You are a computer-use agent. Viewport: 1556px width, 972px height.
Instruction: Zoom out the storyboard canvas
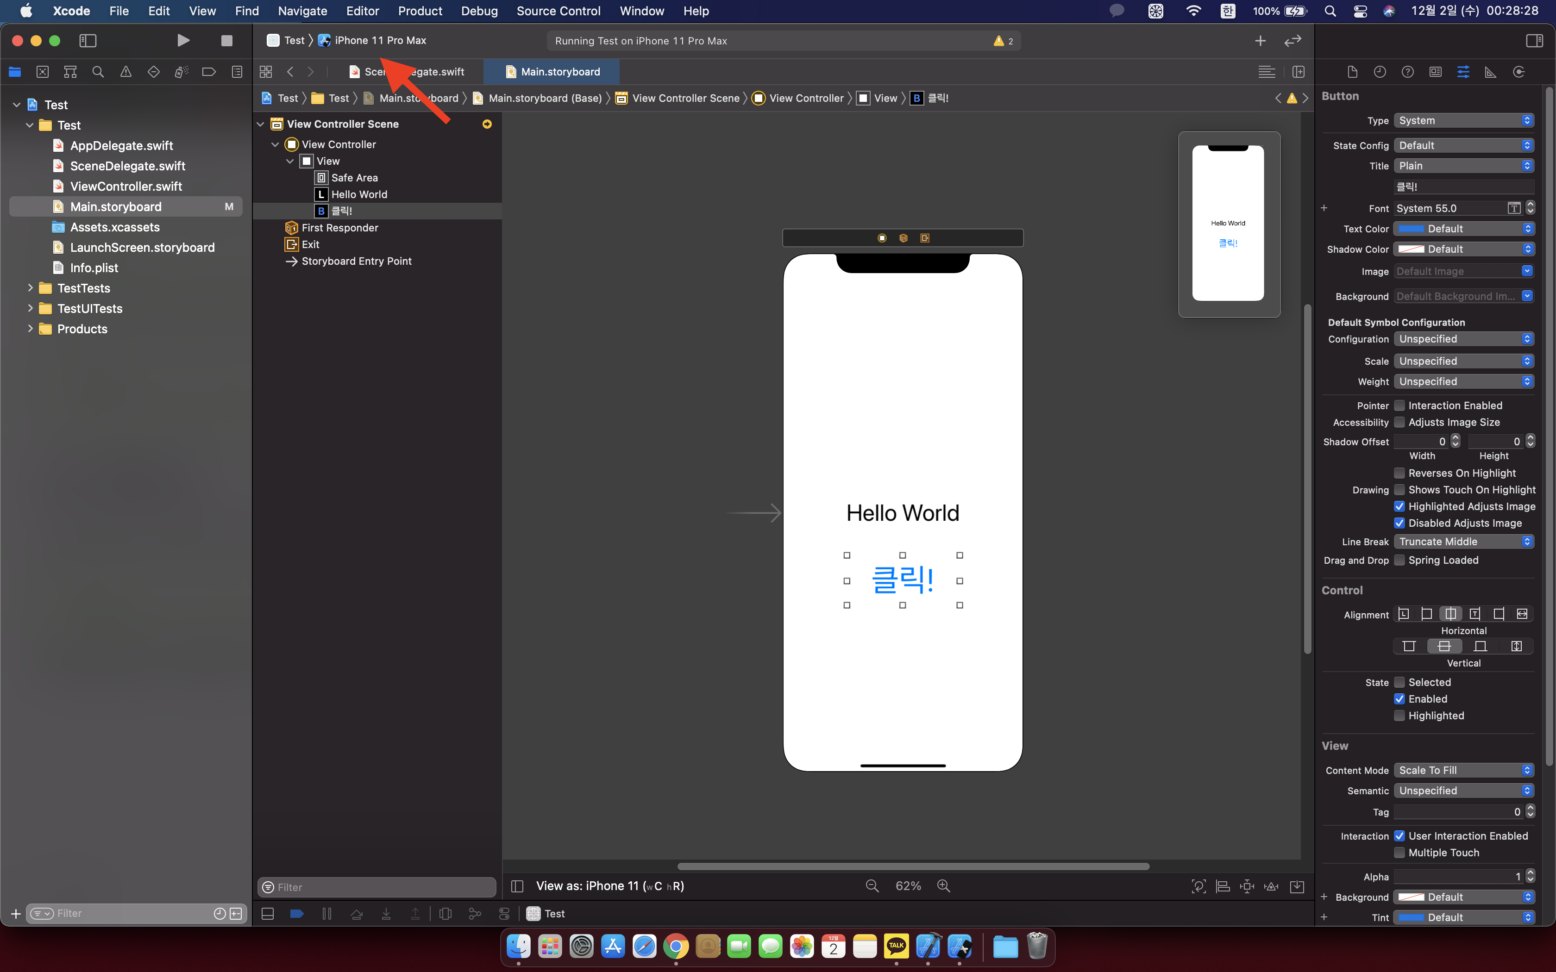click(x=872, y=886)
